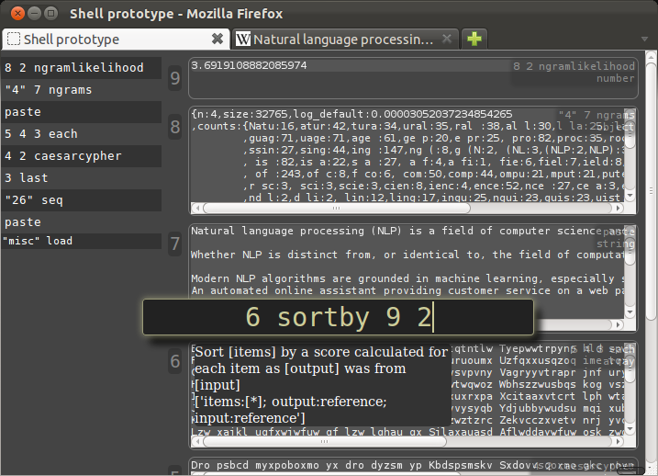Click in the '6 sortby 9 2' command input
The height and width of the screenshot is (476, 658).
pos(339,317)
